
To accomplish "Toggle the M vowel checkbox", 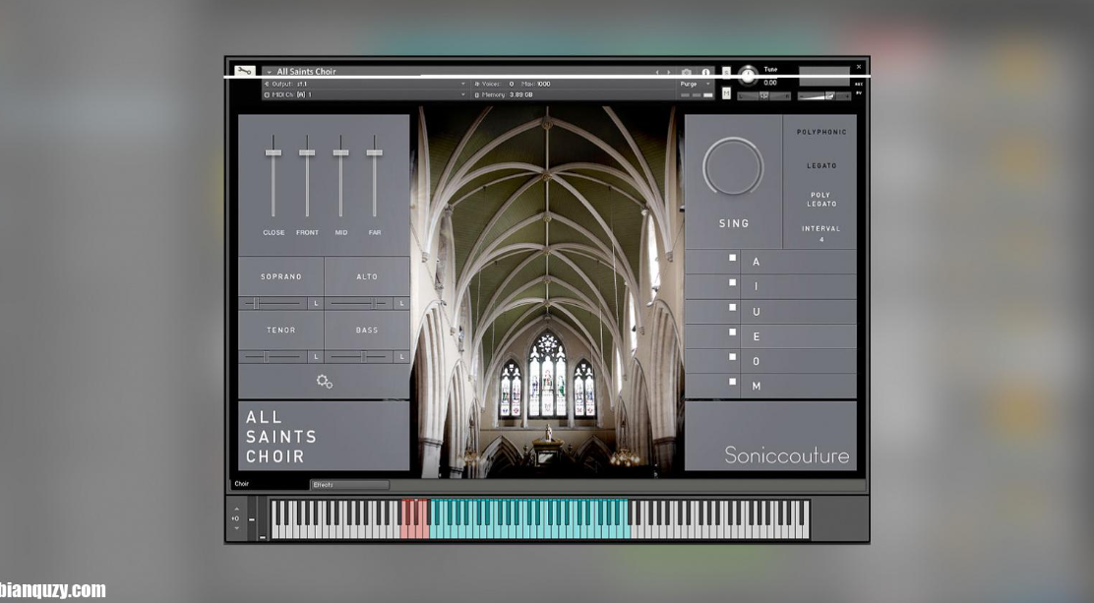I will 733,382.
